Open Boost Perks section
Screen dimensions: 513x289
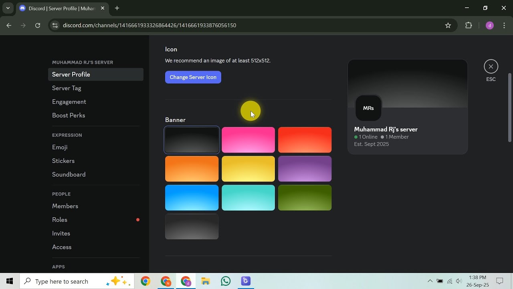(96, 116)
